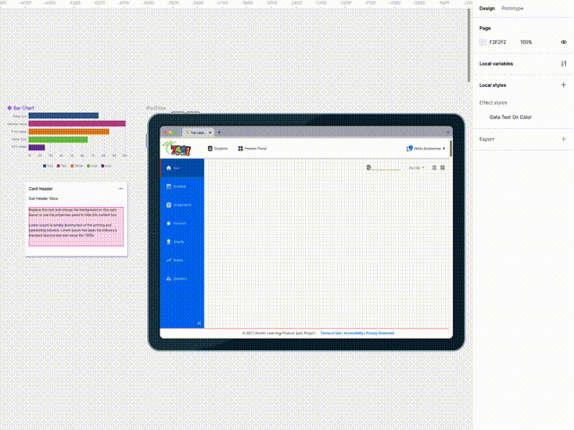Open the three-dot menu on Card Header
Viewport: 574px width, 430px height.
(x=120, y=189)
